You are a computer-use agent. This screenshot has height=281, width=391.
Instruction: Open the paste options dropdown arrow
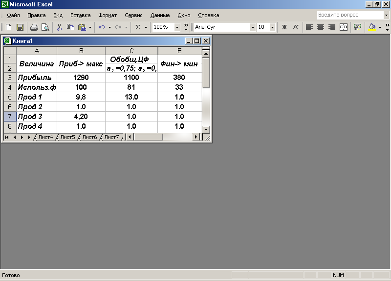coord(90,27)
